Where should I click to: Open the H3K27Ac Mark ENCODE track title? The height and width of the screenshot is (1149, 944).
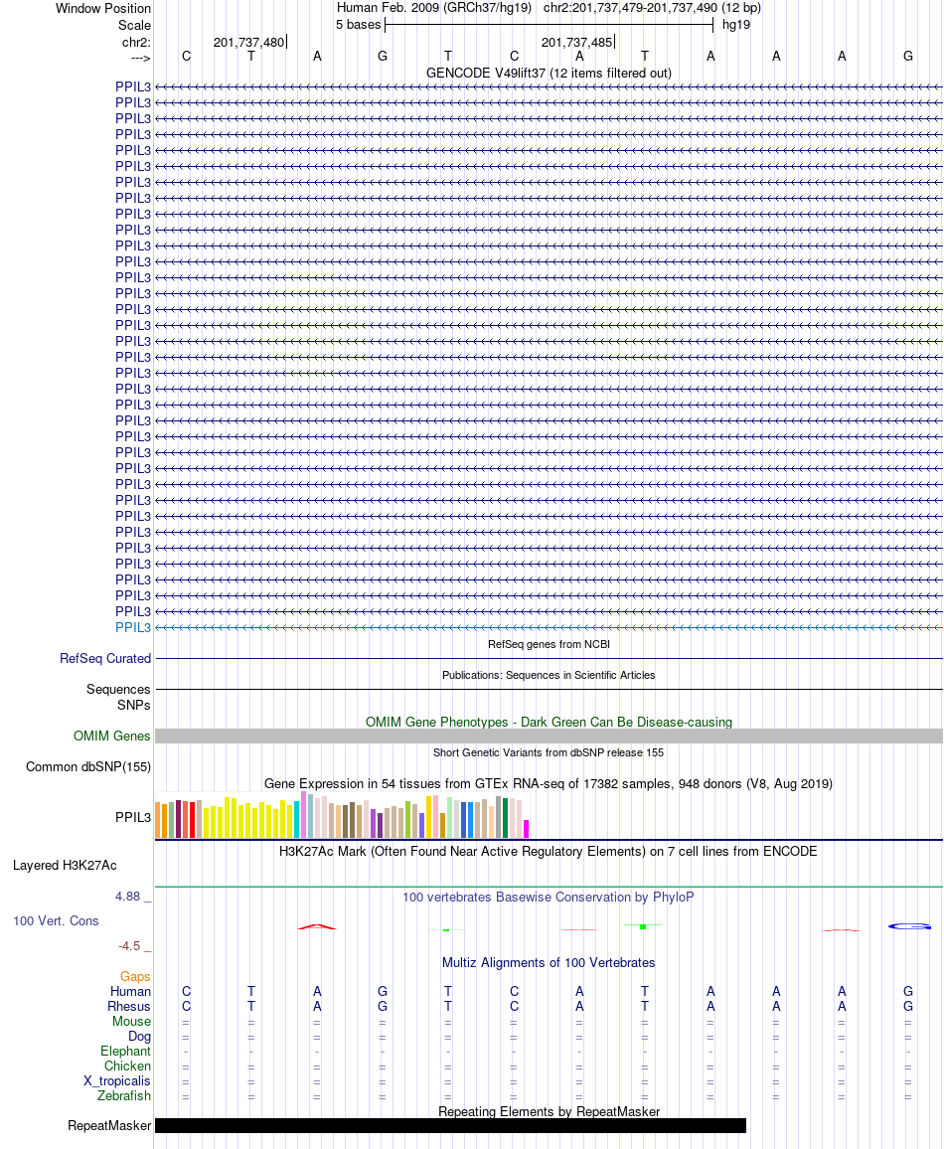549,851
